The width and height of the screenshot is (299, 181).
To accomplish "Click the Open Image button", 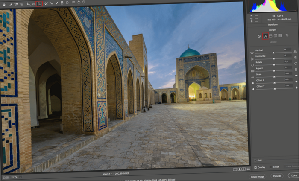I will pos(257,177).
